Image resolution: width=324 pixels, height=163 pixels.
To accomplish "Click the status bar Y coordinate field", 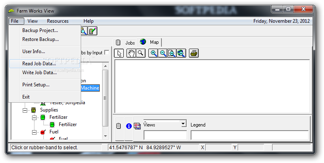I will tap(251, 148).
